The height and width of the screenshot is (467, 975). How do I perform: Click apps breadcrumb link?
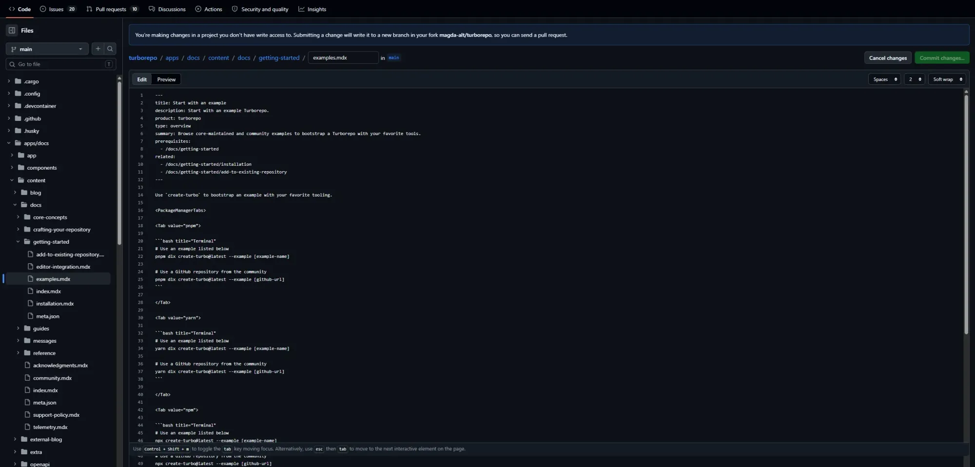point(172,58)
